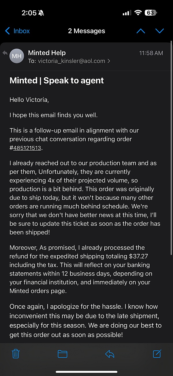
Task: Tap the MH sender avatar
Action: (17, 56)
